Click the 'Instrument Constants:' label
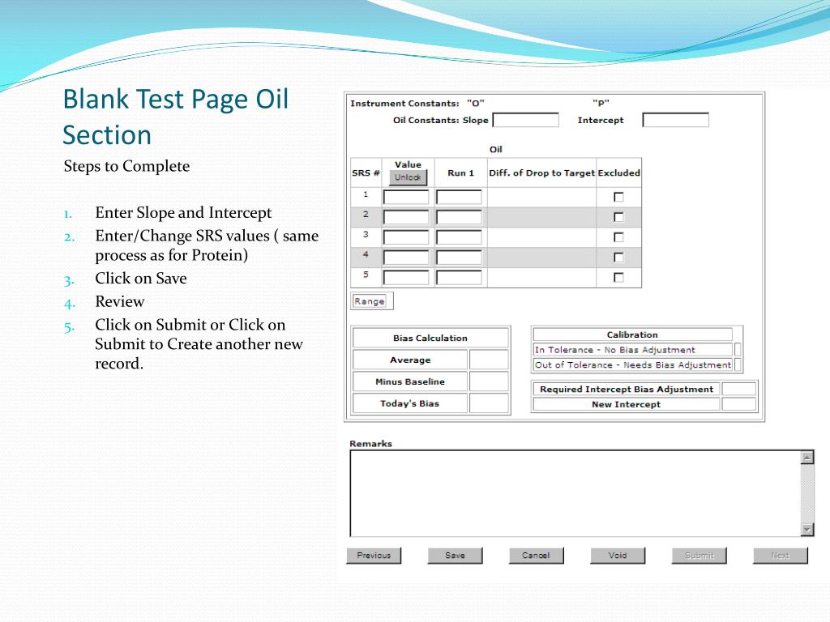830x622 pixels. click(404, 103)
